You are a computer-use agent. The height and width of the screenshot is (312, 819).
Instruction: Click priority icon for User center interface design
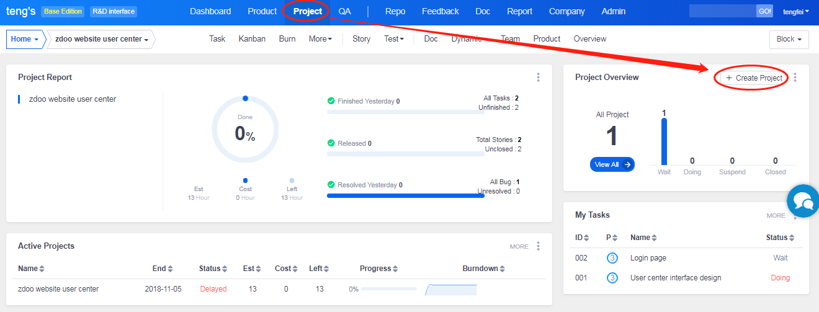tap(612, 278)
